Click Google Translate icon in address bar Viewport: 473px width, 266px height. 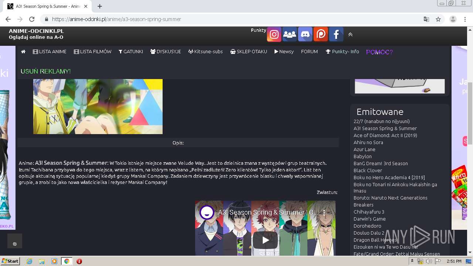click(x=426, y=19)
